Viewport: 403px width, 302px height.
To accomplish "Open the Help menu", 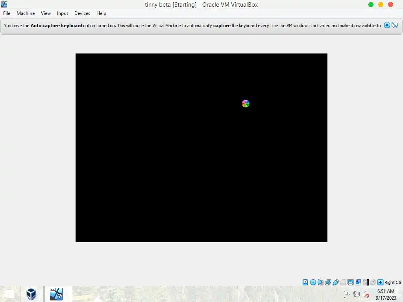I will point(101,13).
